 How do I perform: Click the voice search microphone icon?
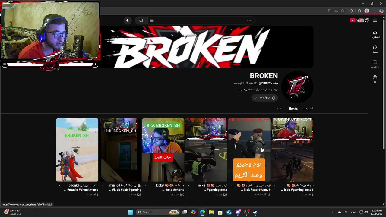(128, 20)
